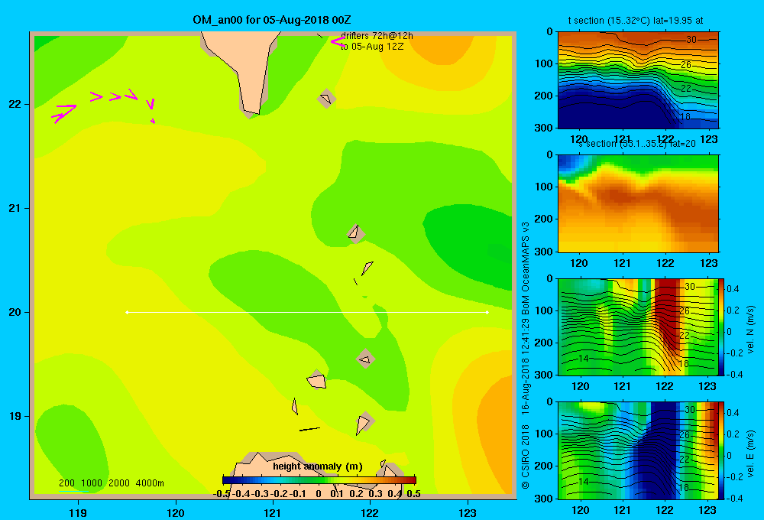Open the eastward velocity section panel
Screen dimensions: 764x520
coord(638,450)
